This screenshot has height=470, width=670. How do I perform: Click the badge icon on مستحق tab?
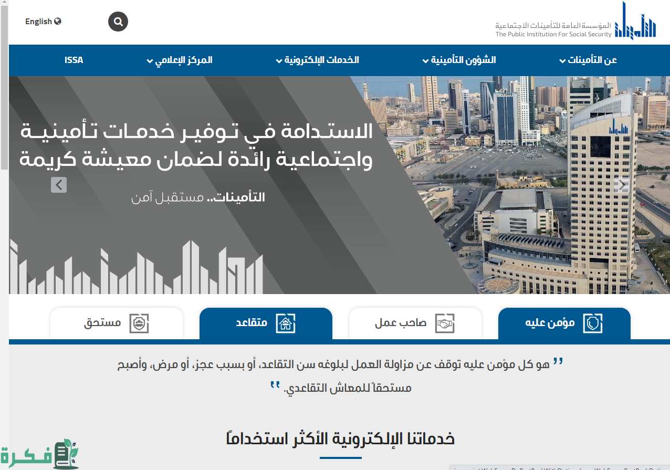[139, 323]
